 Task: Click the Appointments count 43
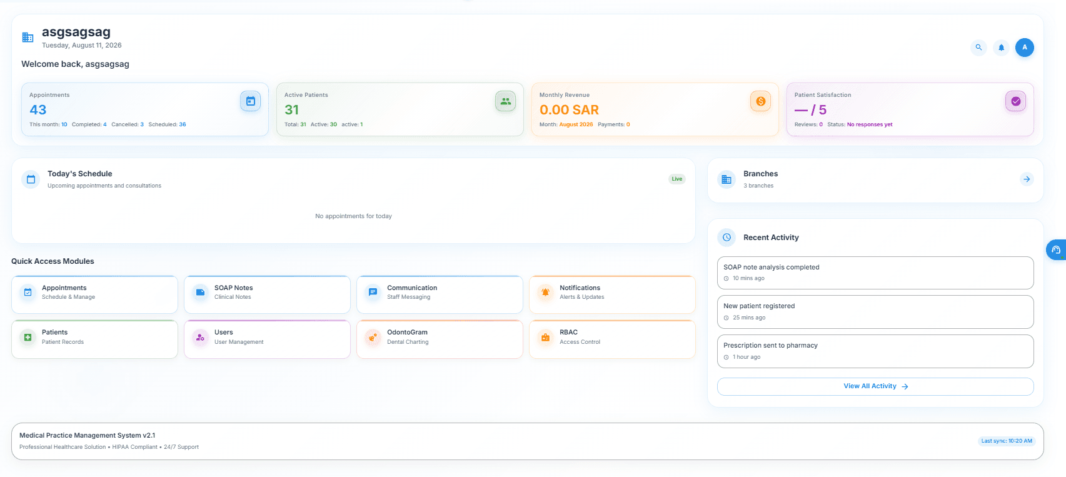click(x=38, y=110)
